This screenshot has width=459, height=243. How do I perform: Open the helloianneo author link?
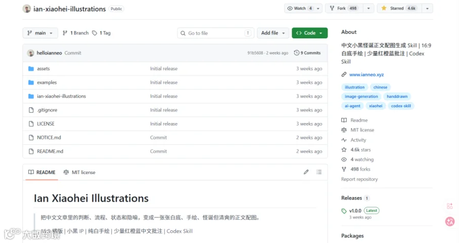pyautogui.click(x=49, y=53)
